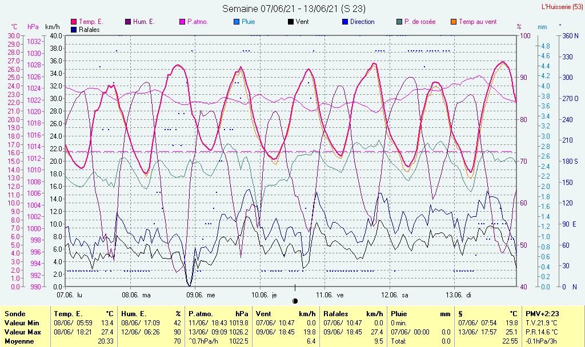Viewport: 585px width, 347px height.
Task: Select the 'Rafales' legend label
Action: coord(89,30)
